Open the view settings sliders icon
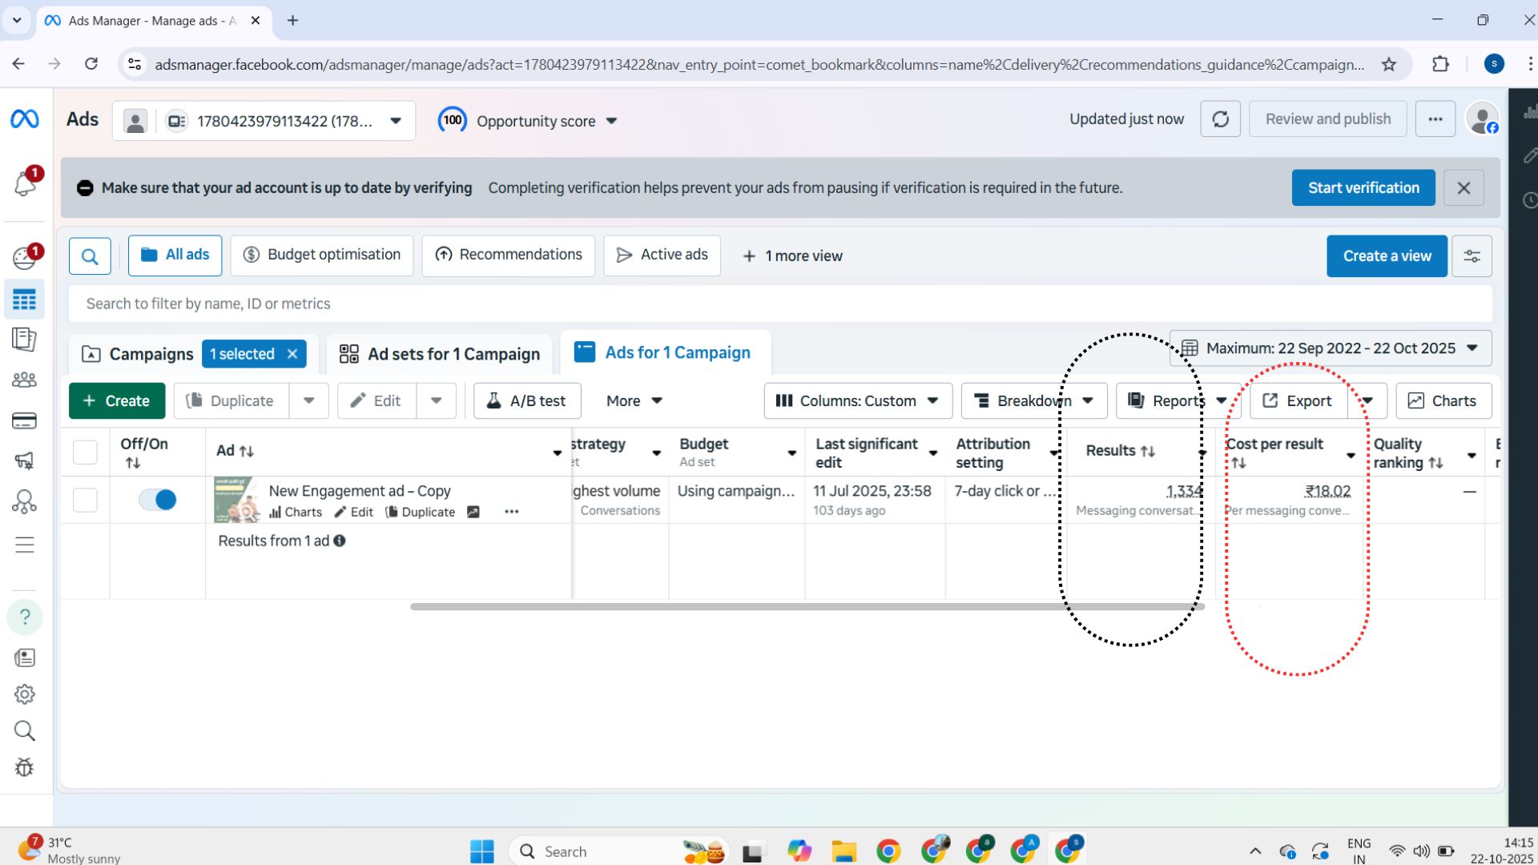Viewport: 1538px width, 865px height. point(1472,256)
